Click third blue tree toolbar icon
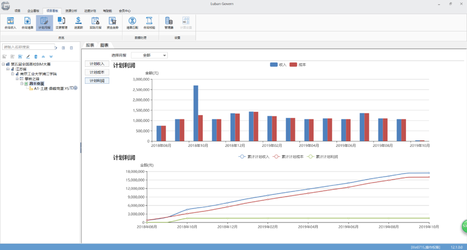 [x=20, y=57]
